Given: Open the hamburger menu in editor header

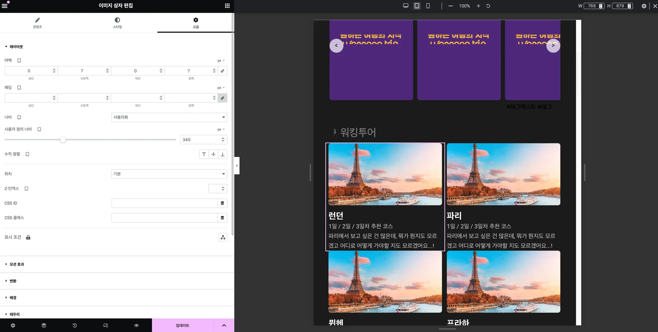Looking at the screenshot, I should click(5, 6).
